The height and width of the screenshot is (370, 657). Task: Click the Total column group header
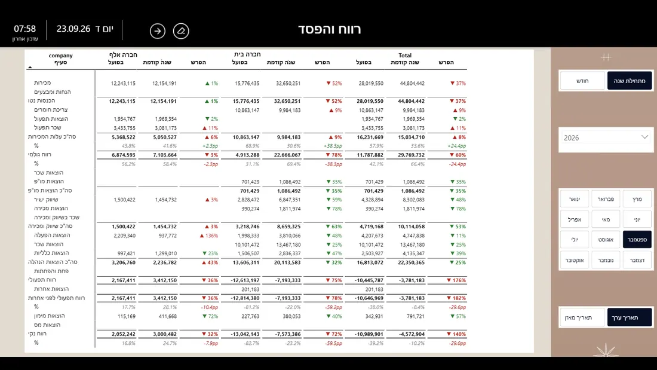pyautogui.click(x=405, y=56)
